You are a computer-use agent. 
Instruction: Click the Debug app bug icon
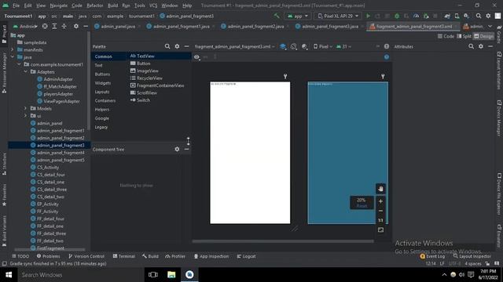pyautogui.click(x=397, y=16)
